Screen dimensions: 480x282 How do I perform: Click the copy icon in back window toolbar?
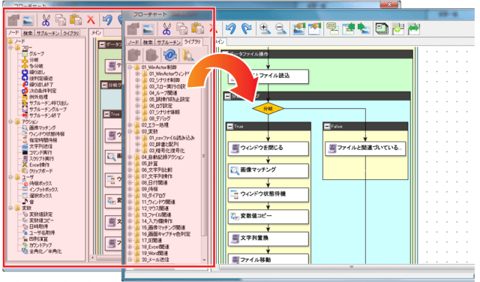coord(60,20)
